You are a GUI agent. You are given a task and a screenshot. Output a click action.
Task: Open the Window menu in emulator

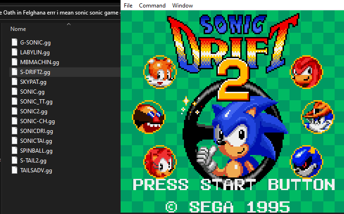[183, 6]
